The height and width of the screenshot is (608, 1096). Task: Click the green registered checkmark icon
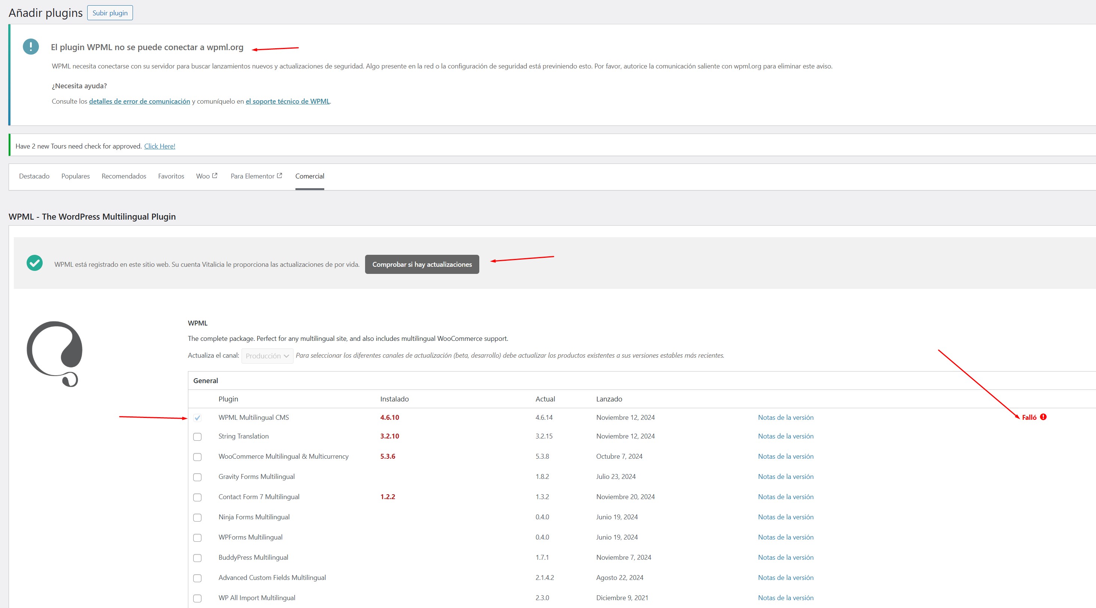[x=34, y=263]
